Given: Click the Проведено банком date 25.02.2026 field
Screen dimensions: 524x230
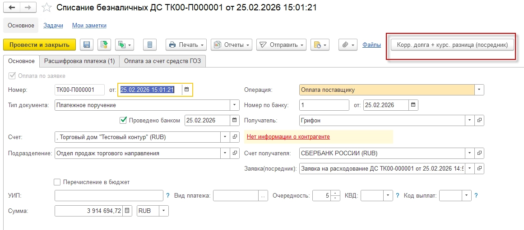Looking at the screenshot, I should 207,120.
